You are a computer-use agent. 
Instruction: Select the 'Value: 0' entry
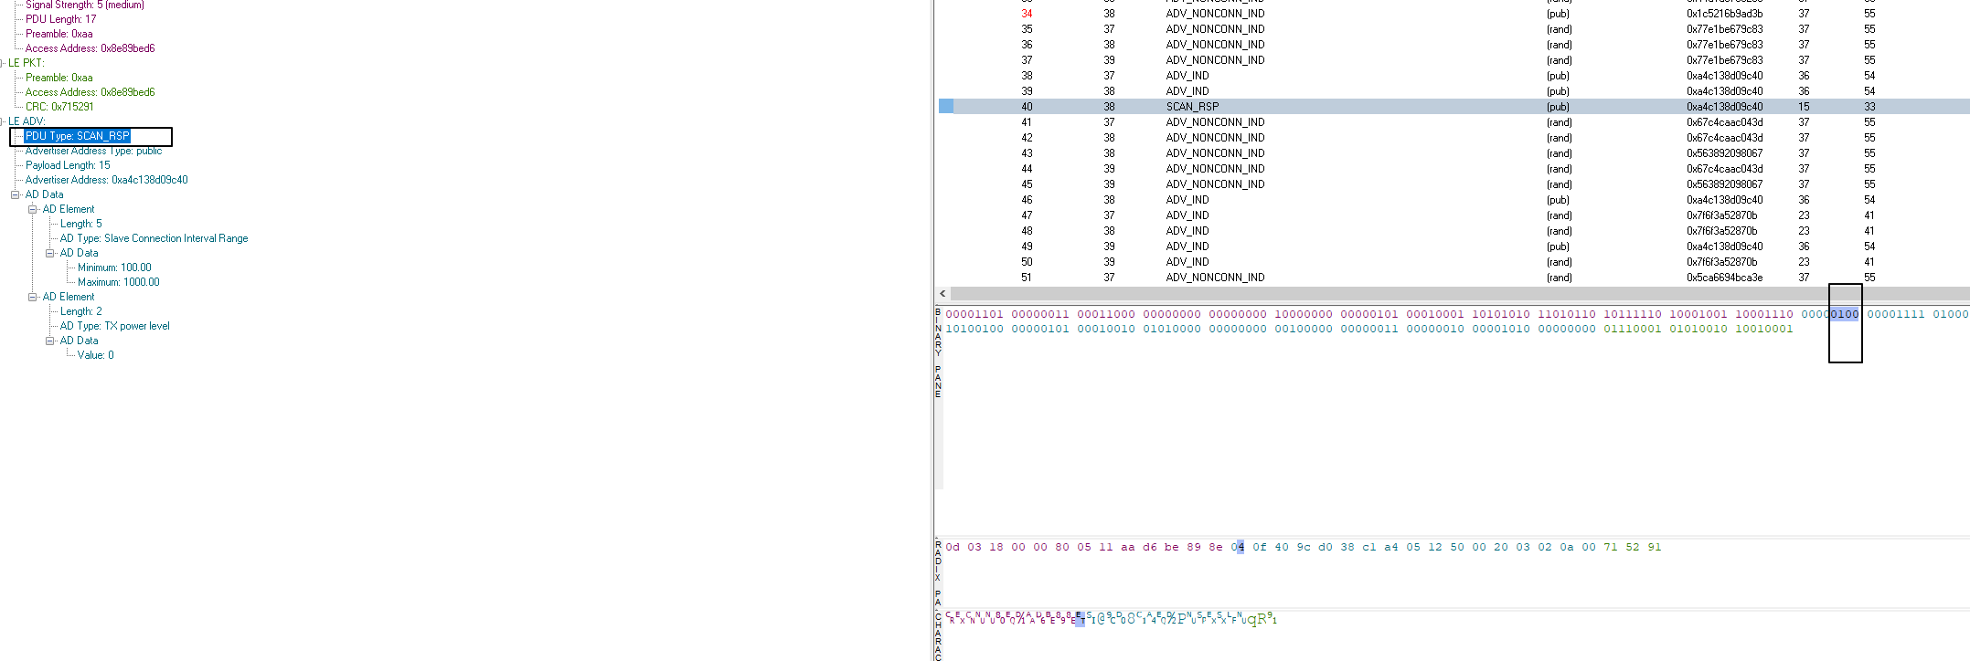pos(96,355)
